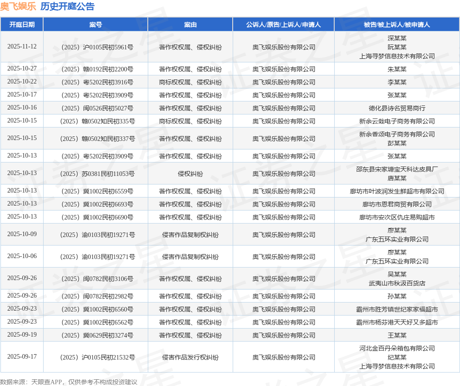Click the date 2025-10-27
The height and width of the screenshot is (386, 460).
click(22, 69)
